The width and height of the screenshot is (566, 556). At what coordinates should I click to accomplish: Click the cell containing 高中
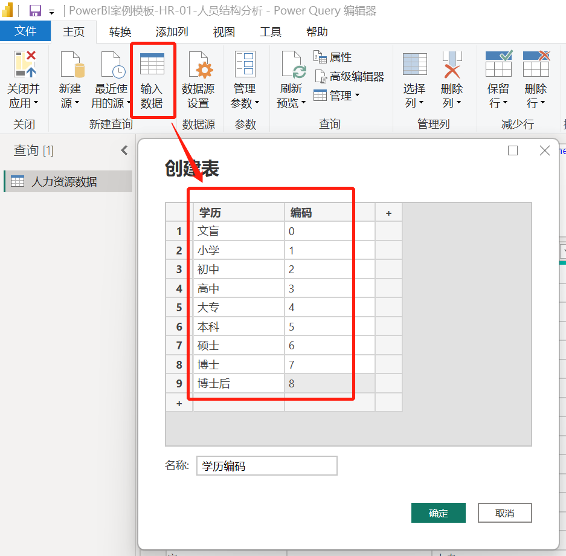[x=239, y=288]
